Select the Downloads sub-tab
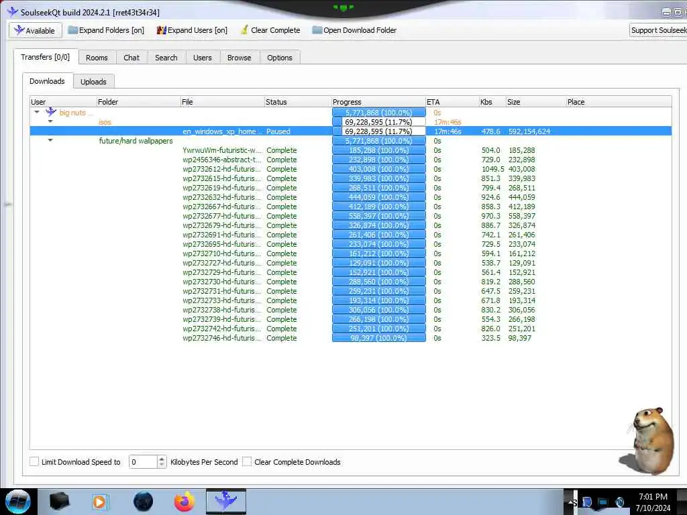Image resolution: width=687 pixels, height=515 pixels. pos(47,81)
